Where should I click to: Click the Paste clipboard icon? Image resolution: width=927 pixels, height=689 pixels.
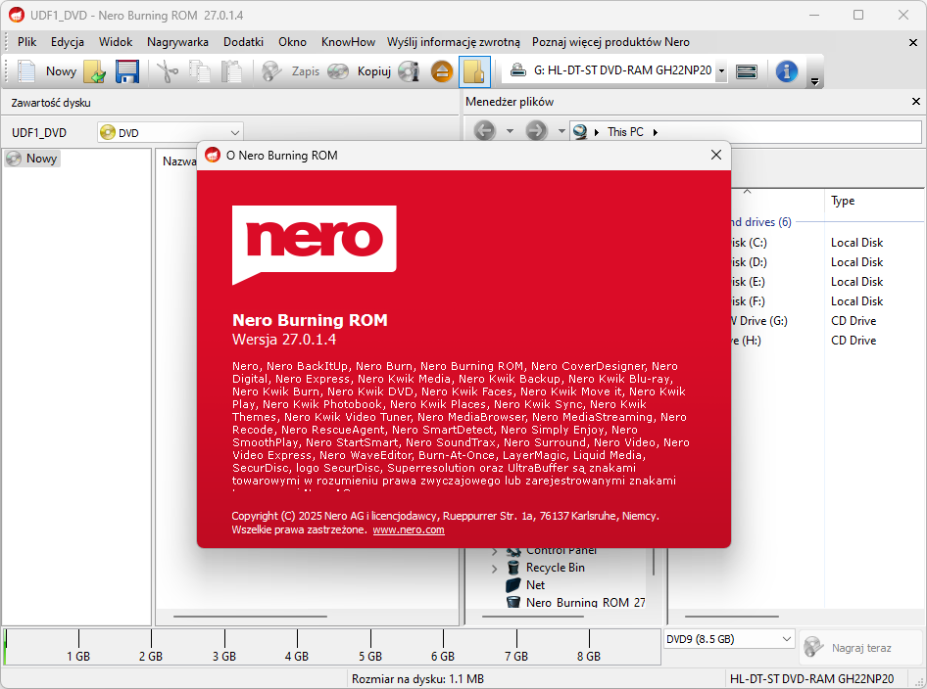point(231,71)
